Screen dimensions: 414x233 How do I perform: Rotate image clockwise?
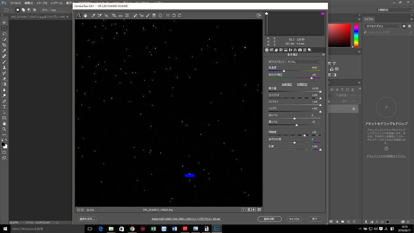coord(180,16)
